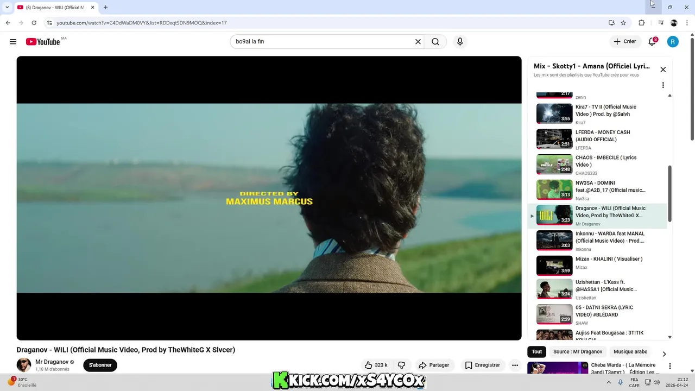Subscribe with S'abonner button
The image size is (695, 391).
(x=100, y=365)
